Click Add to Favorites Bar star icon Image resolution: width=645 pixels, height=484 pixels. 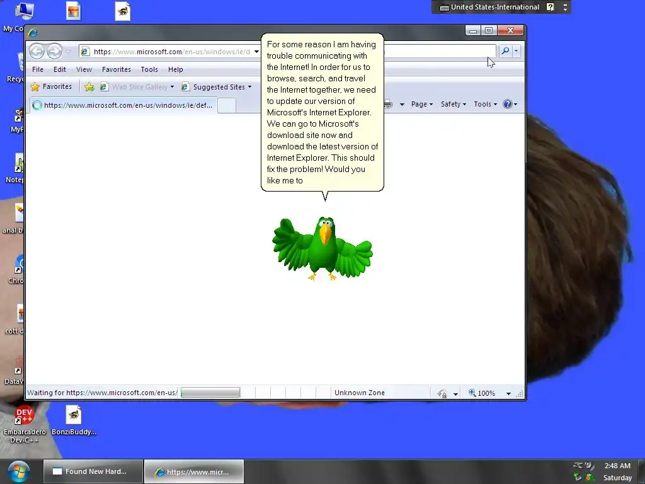(89, 87)
